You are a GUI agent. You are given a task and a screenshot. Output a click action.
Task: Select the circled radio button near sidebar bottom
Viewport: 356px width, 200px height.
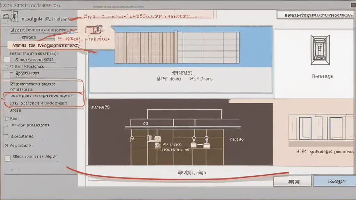click(6, 145)
